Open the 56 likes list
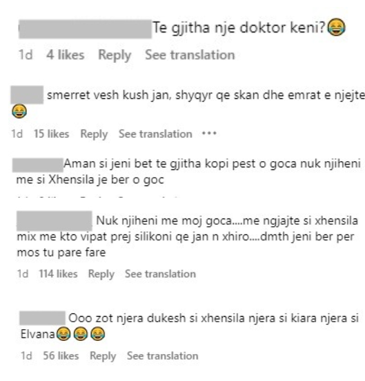The height and width of the screenshot is (381, 365). tap(61, 355)
